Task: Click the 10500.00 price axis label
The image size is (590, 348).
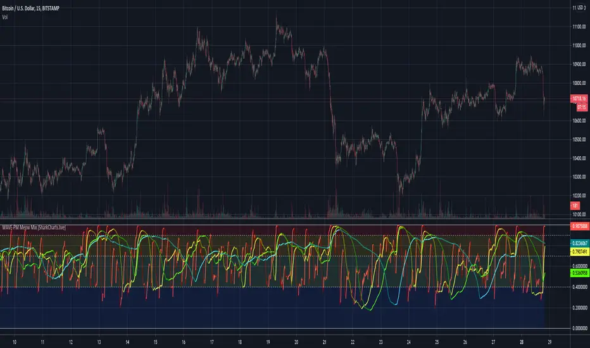Action: coord(579,140)
